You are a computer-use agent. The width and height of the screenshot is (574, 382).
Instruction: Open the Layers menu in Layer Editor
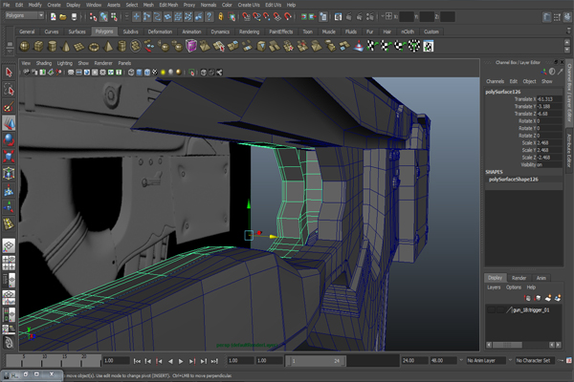point(494,287)
